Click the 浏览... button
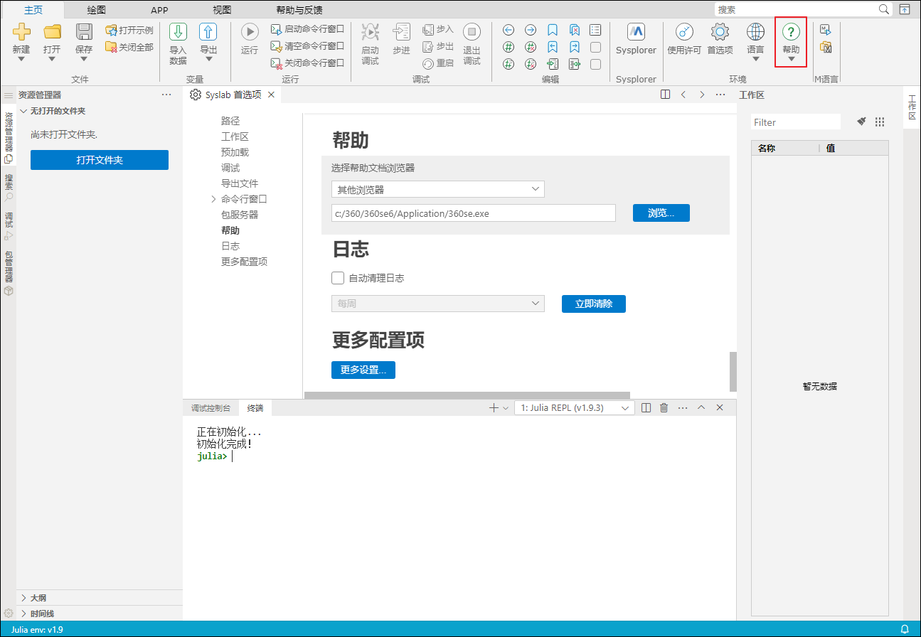The image size is (921, 637). 661,213
